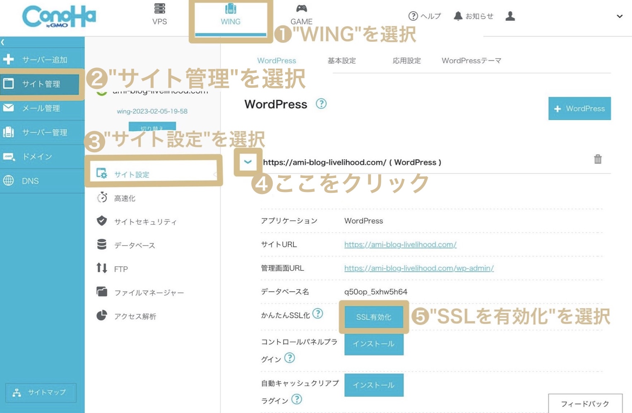Click the サイトセキュリティ shield icon
Image resolution: width=632 pixels, height=413 pixels.
[x=101, y=221]
